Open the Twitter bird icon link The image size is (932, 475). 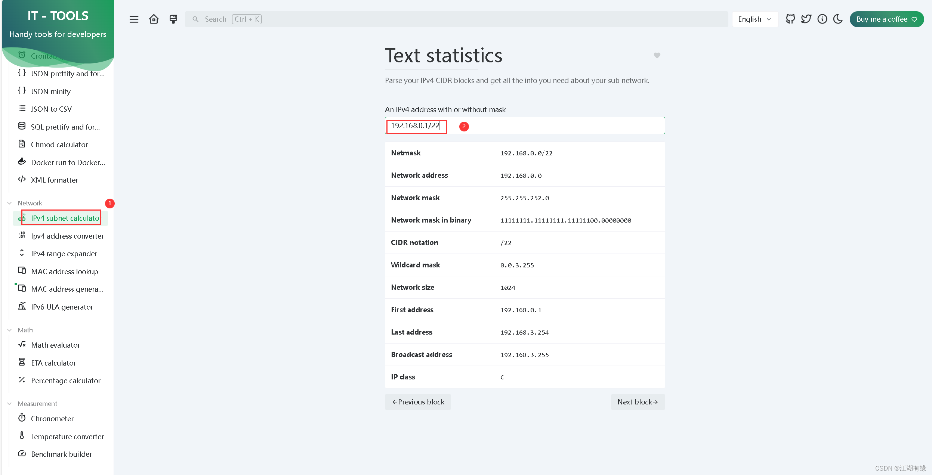pyautogui.click(x=806, y=19)
